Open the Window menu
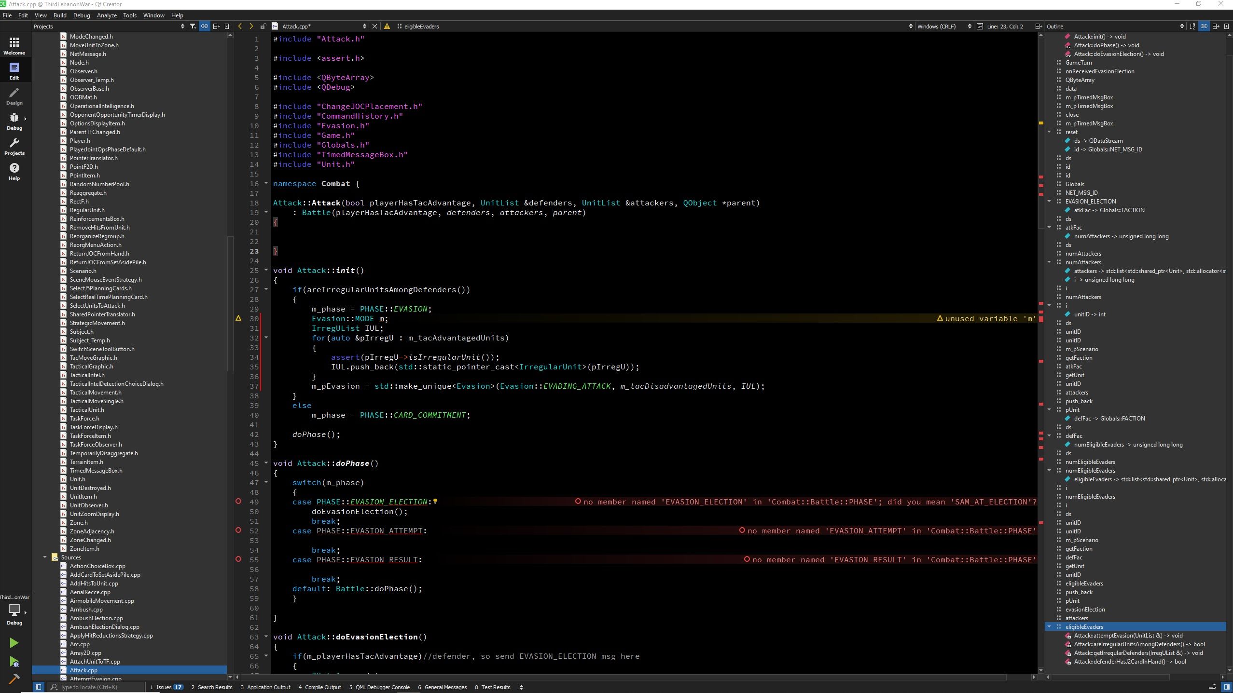The image size is (1233, 693). click(154, 15)
